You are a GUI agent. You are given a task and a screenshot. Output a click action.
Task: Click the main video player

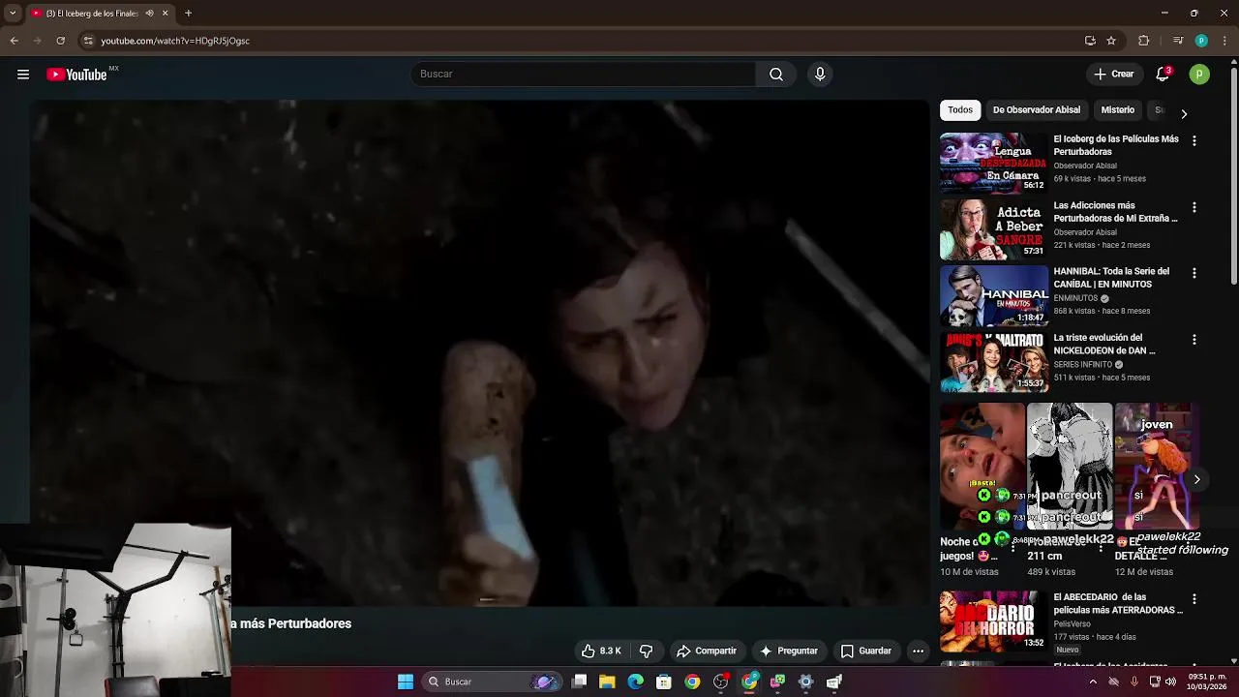pos(479,353)
